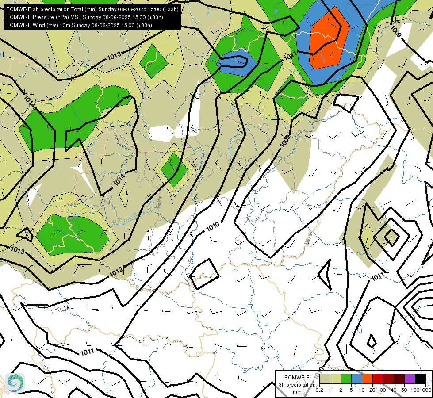Select the beige 0.2 mm legend swatch

coord(325,379)
